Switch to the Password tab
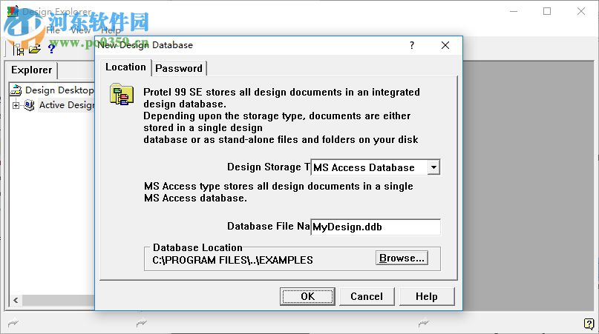Image resolution: width=599 pixels, height=334 pixels. pyautogui.click(x=179, y=68)
